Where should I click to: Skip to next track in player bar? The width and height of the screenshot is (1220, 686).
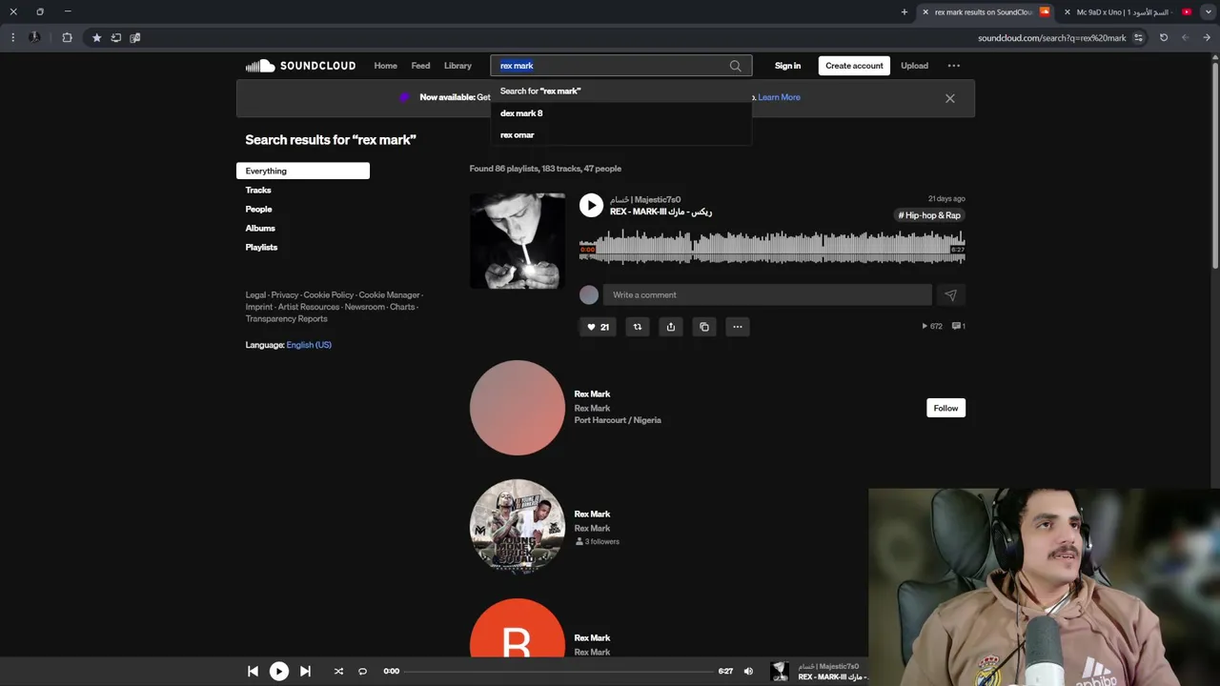(305, 671)
